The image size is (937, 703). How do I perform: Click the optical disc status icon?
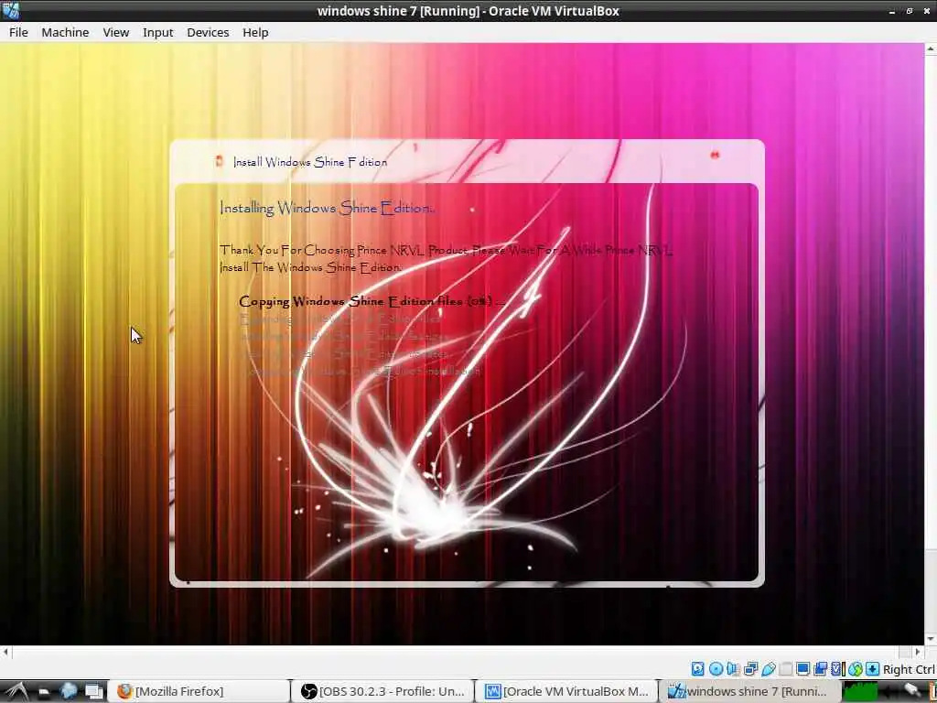click(716, 669)
